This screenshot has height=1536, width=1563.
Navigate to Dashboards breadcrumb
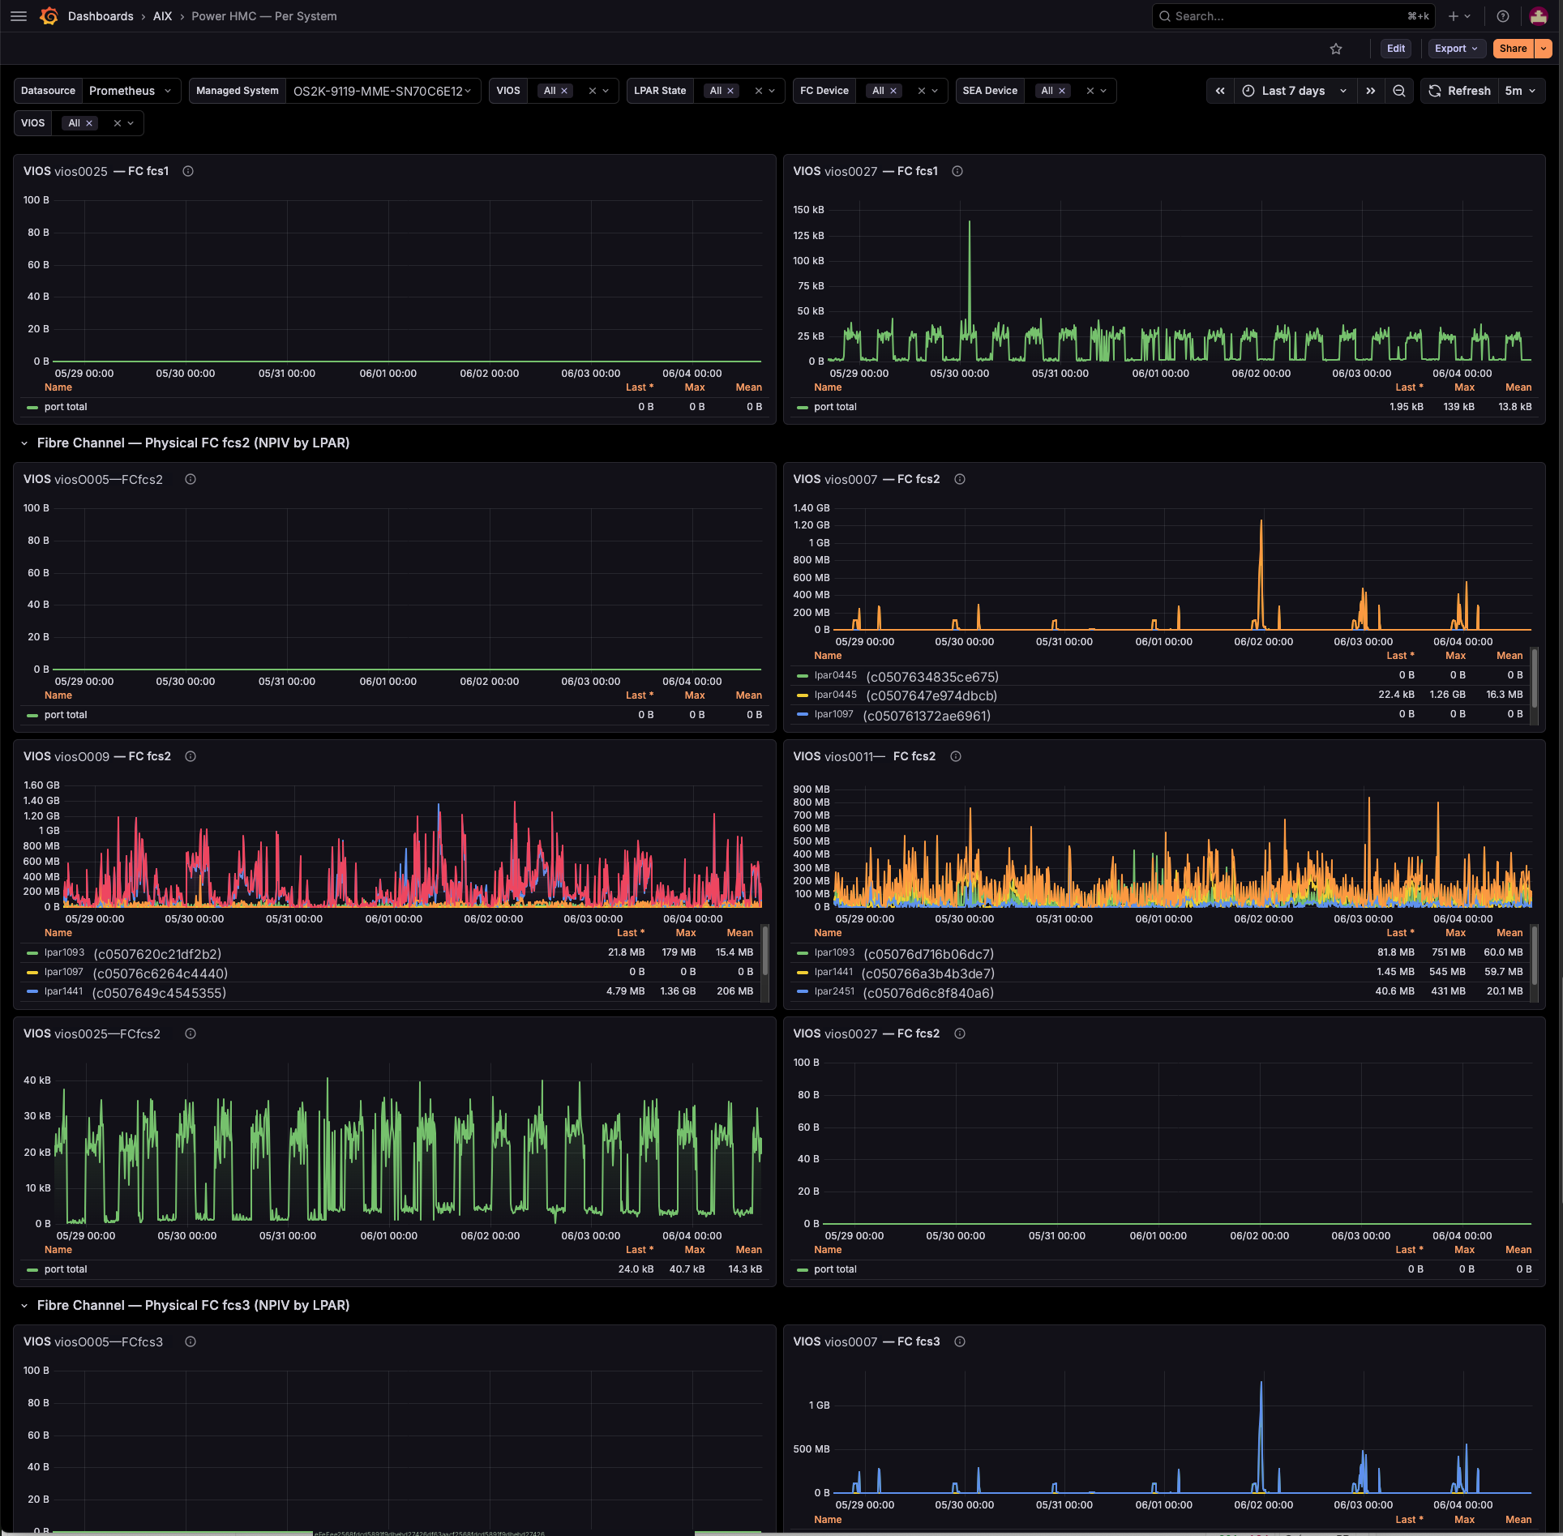click(x=101, y=16)
